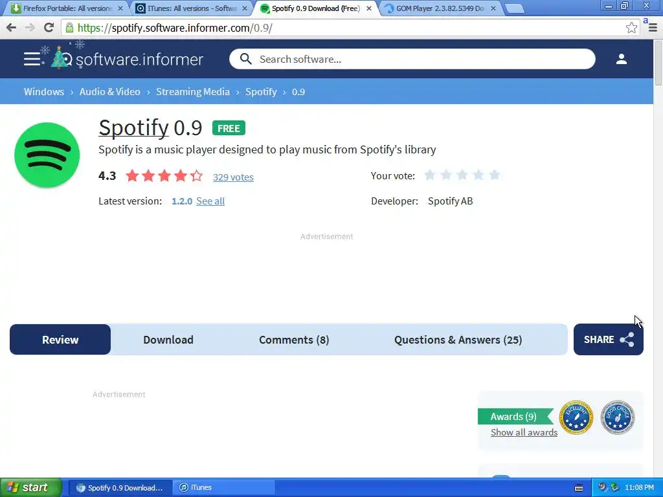Image resolution: width=663 pixels, height=497 pixels.
Task: Close the Firefox Portable tab
Action: click(x=120, y=8)
